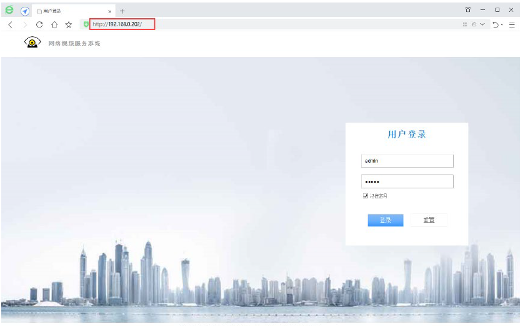Click the 网络视频服务系统 title text
The height and width of the screenshot is (326, 523).
pyautogui.click(x=74, y=43)
